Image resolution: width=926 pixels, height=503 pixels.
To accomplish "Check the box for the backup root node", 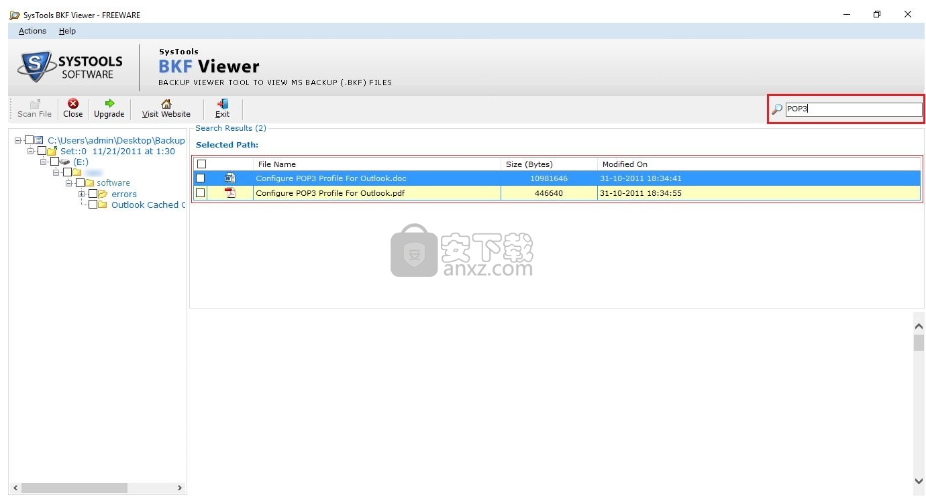I will coord(29,140).
